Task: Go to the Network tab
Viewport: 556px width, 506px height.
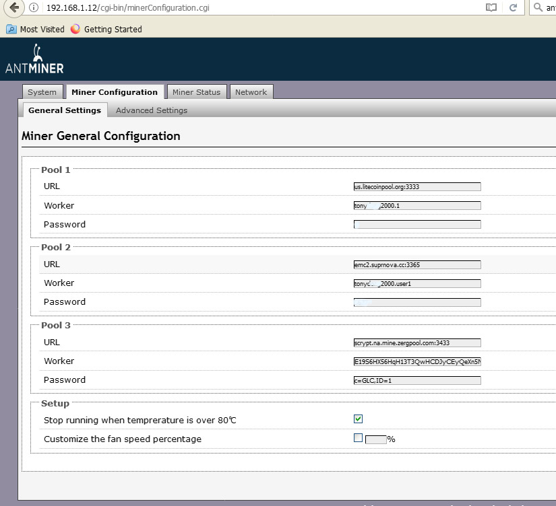Action: point(251,92)
